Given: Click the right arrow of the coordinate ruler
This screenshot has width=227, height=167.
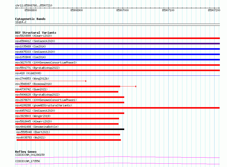Looking at the screenshot, I should 219,8.
